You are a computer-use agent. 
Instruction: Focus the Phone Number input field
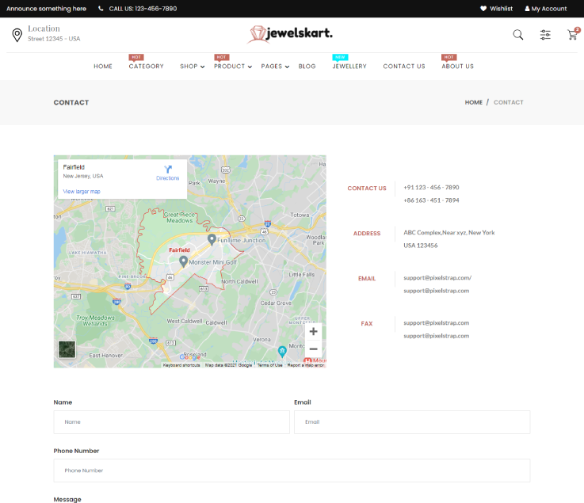292,471
